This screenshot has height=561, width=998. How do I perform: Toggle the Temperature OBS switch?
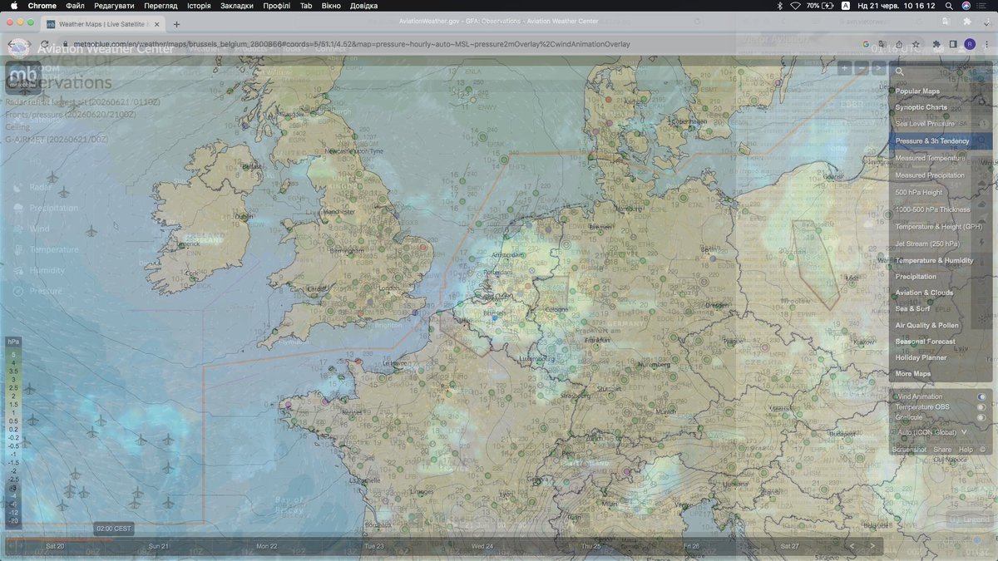tap(982, 407)
